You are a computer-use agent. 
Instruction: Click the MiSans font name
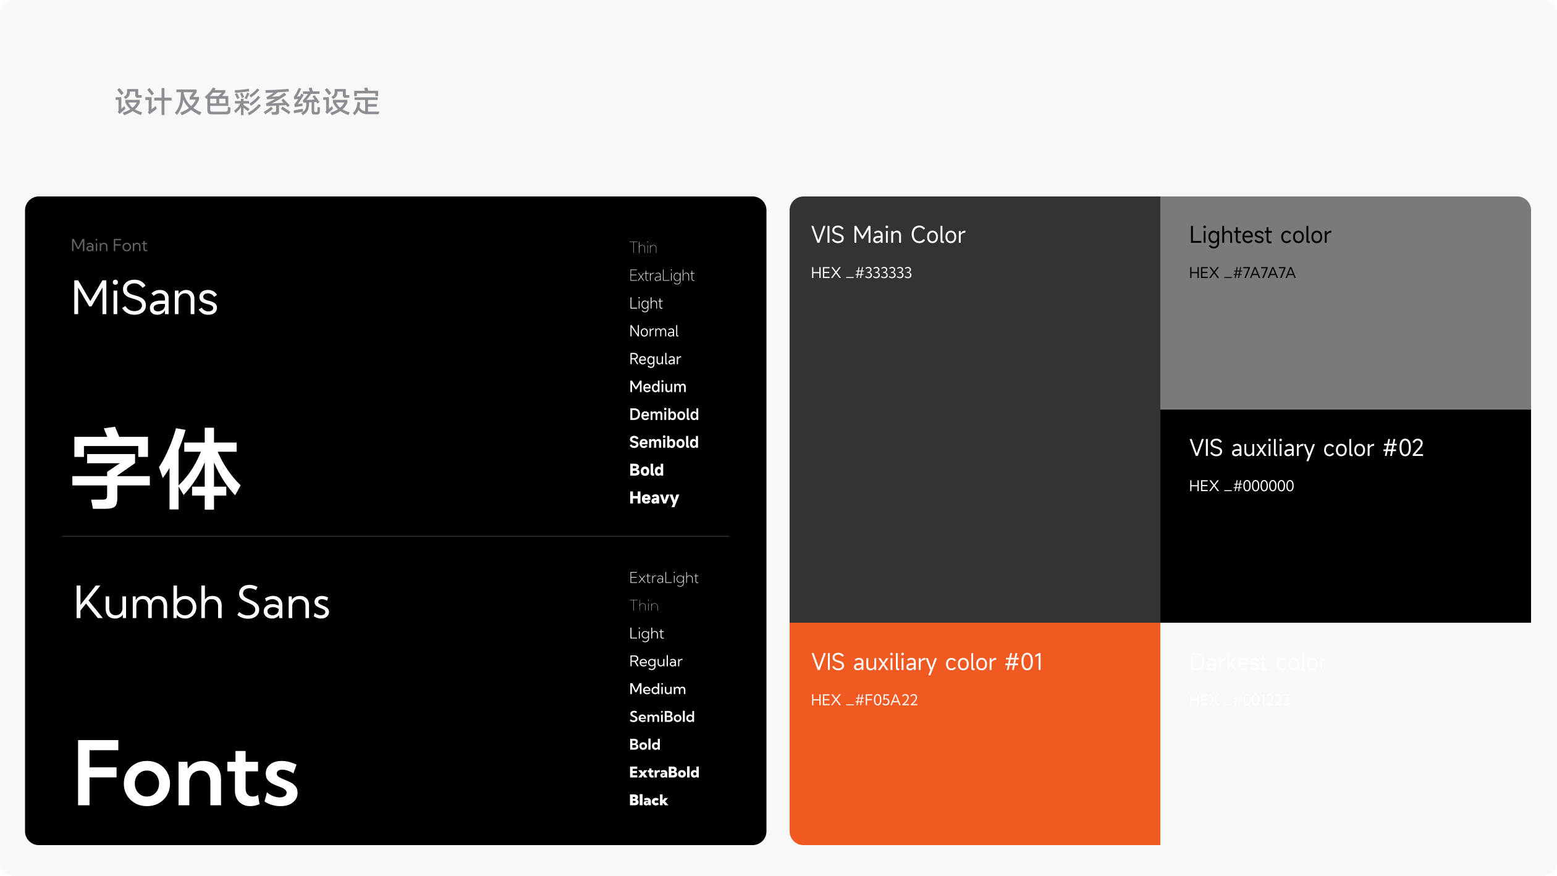pos(145,298)
